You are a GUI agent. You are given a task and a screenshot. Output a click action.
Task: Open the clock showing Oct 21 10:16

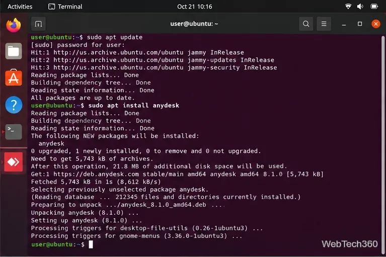194,7
